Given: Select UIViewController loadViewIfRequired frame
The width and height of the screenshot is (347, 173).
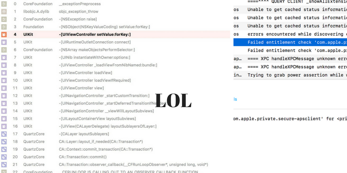Looking at the screenshot, I should click(x=95, y=80).
